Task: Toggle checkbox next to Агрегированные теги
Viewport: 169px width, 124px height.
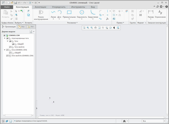Action: (7, 38)
